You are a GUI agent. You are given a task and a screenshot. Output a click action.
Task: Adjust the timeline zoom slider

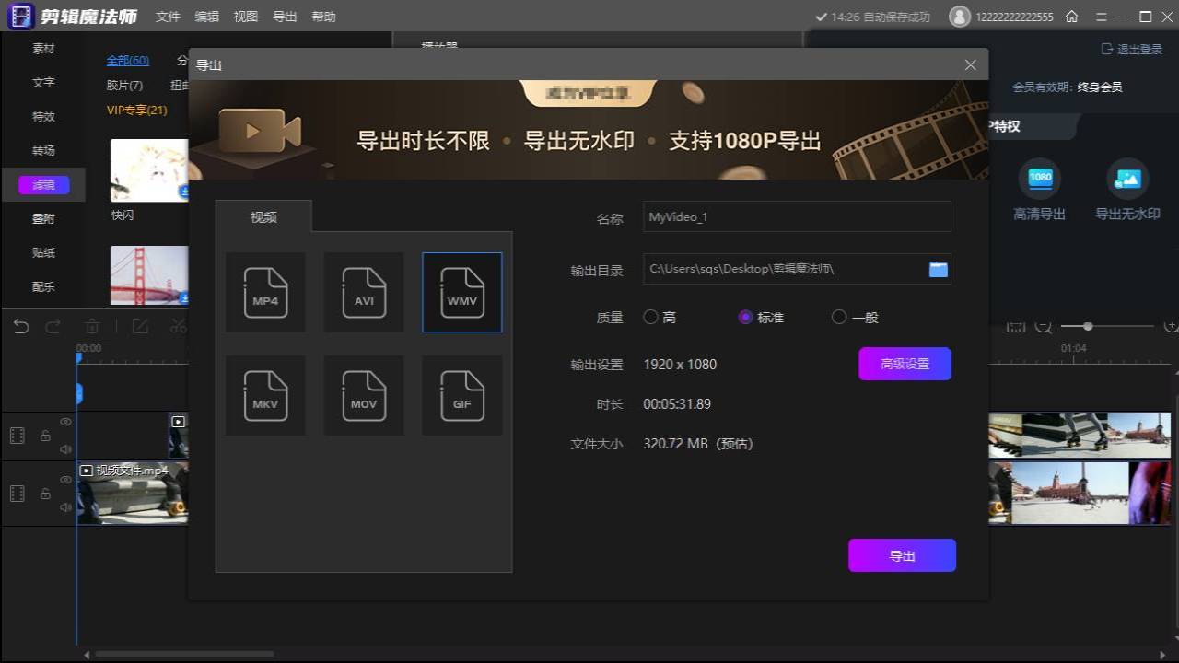[1088, 326]
